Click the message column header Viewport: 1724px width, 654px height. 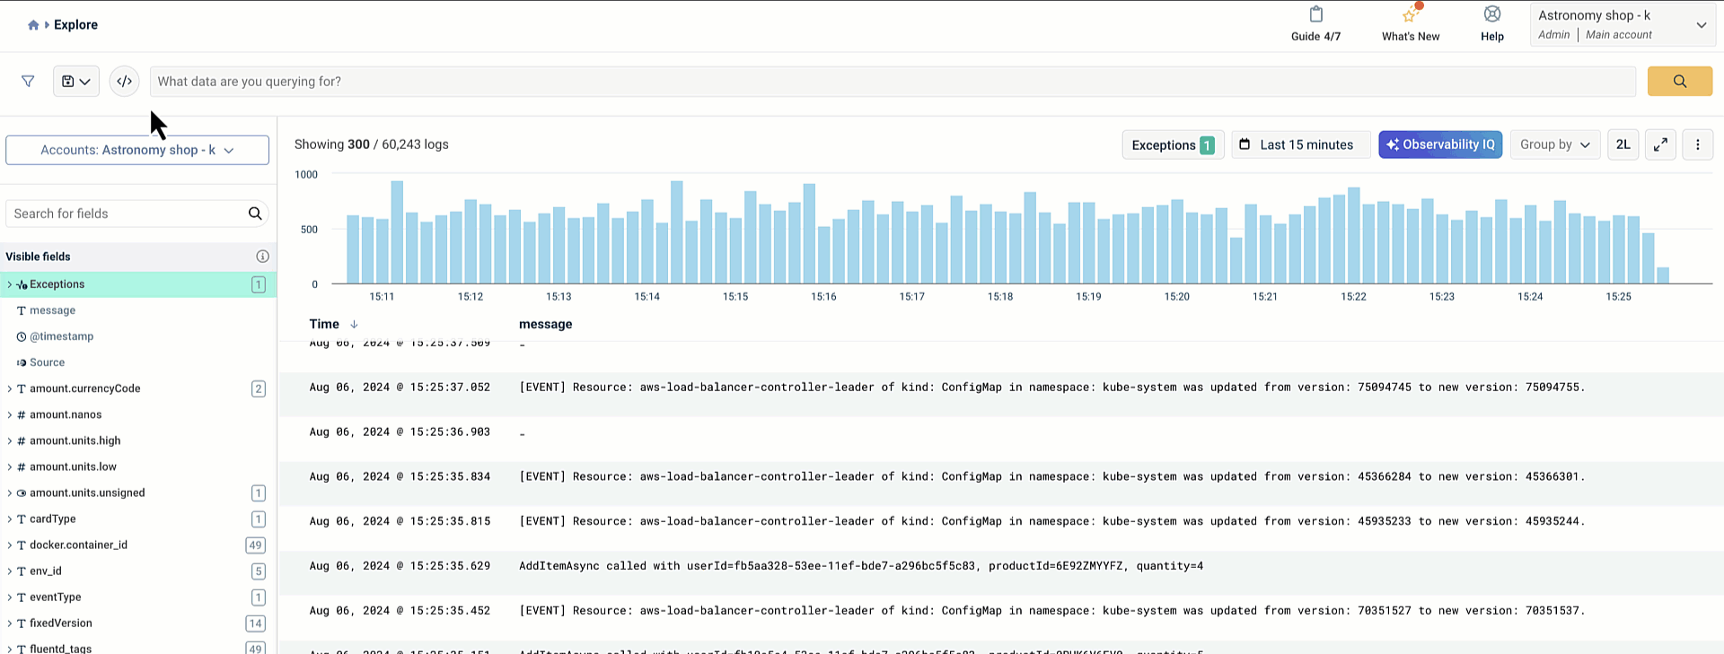[545, 324]
